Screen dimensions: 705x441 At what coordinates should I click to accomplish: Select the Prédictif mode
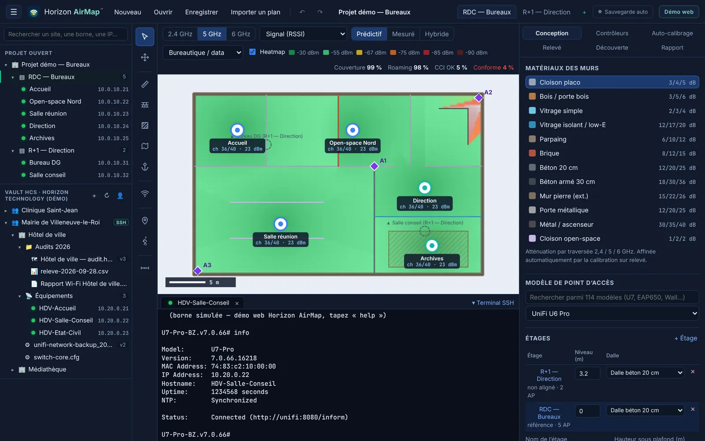(369, 34)
